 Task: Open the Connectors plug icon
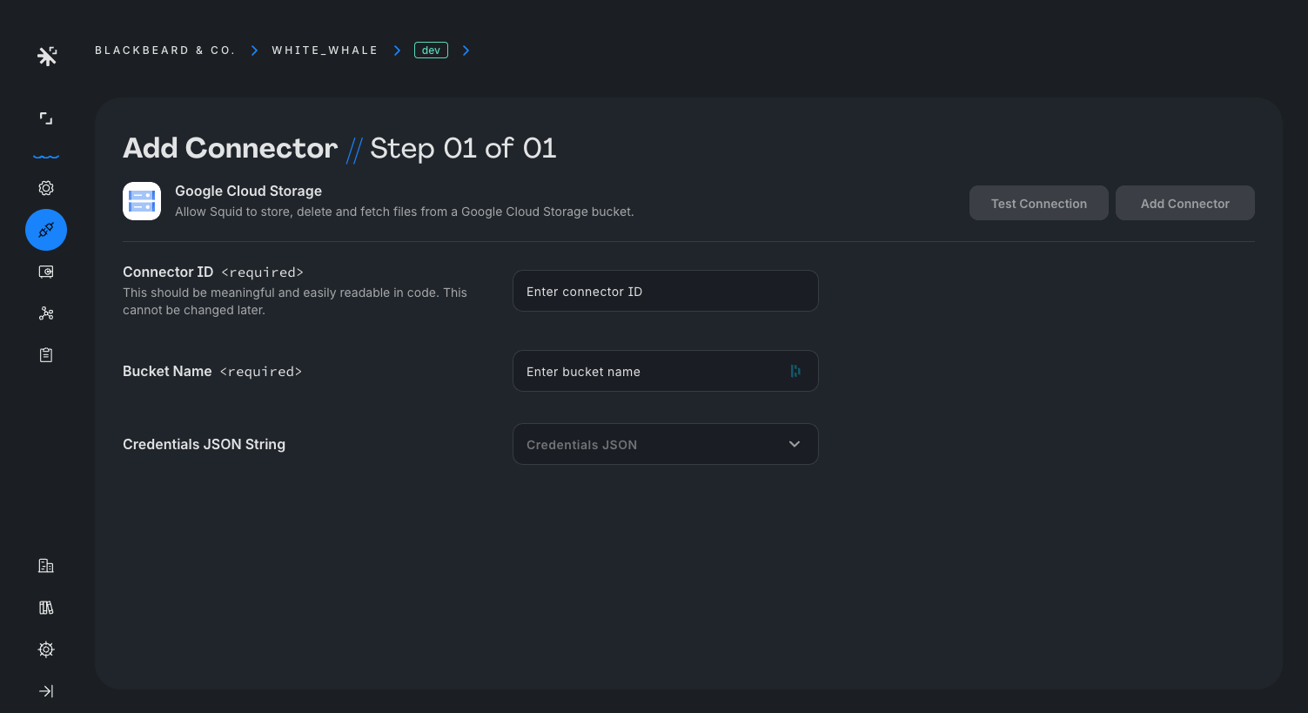[x=46, y=230]
